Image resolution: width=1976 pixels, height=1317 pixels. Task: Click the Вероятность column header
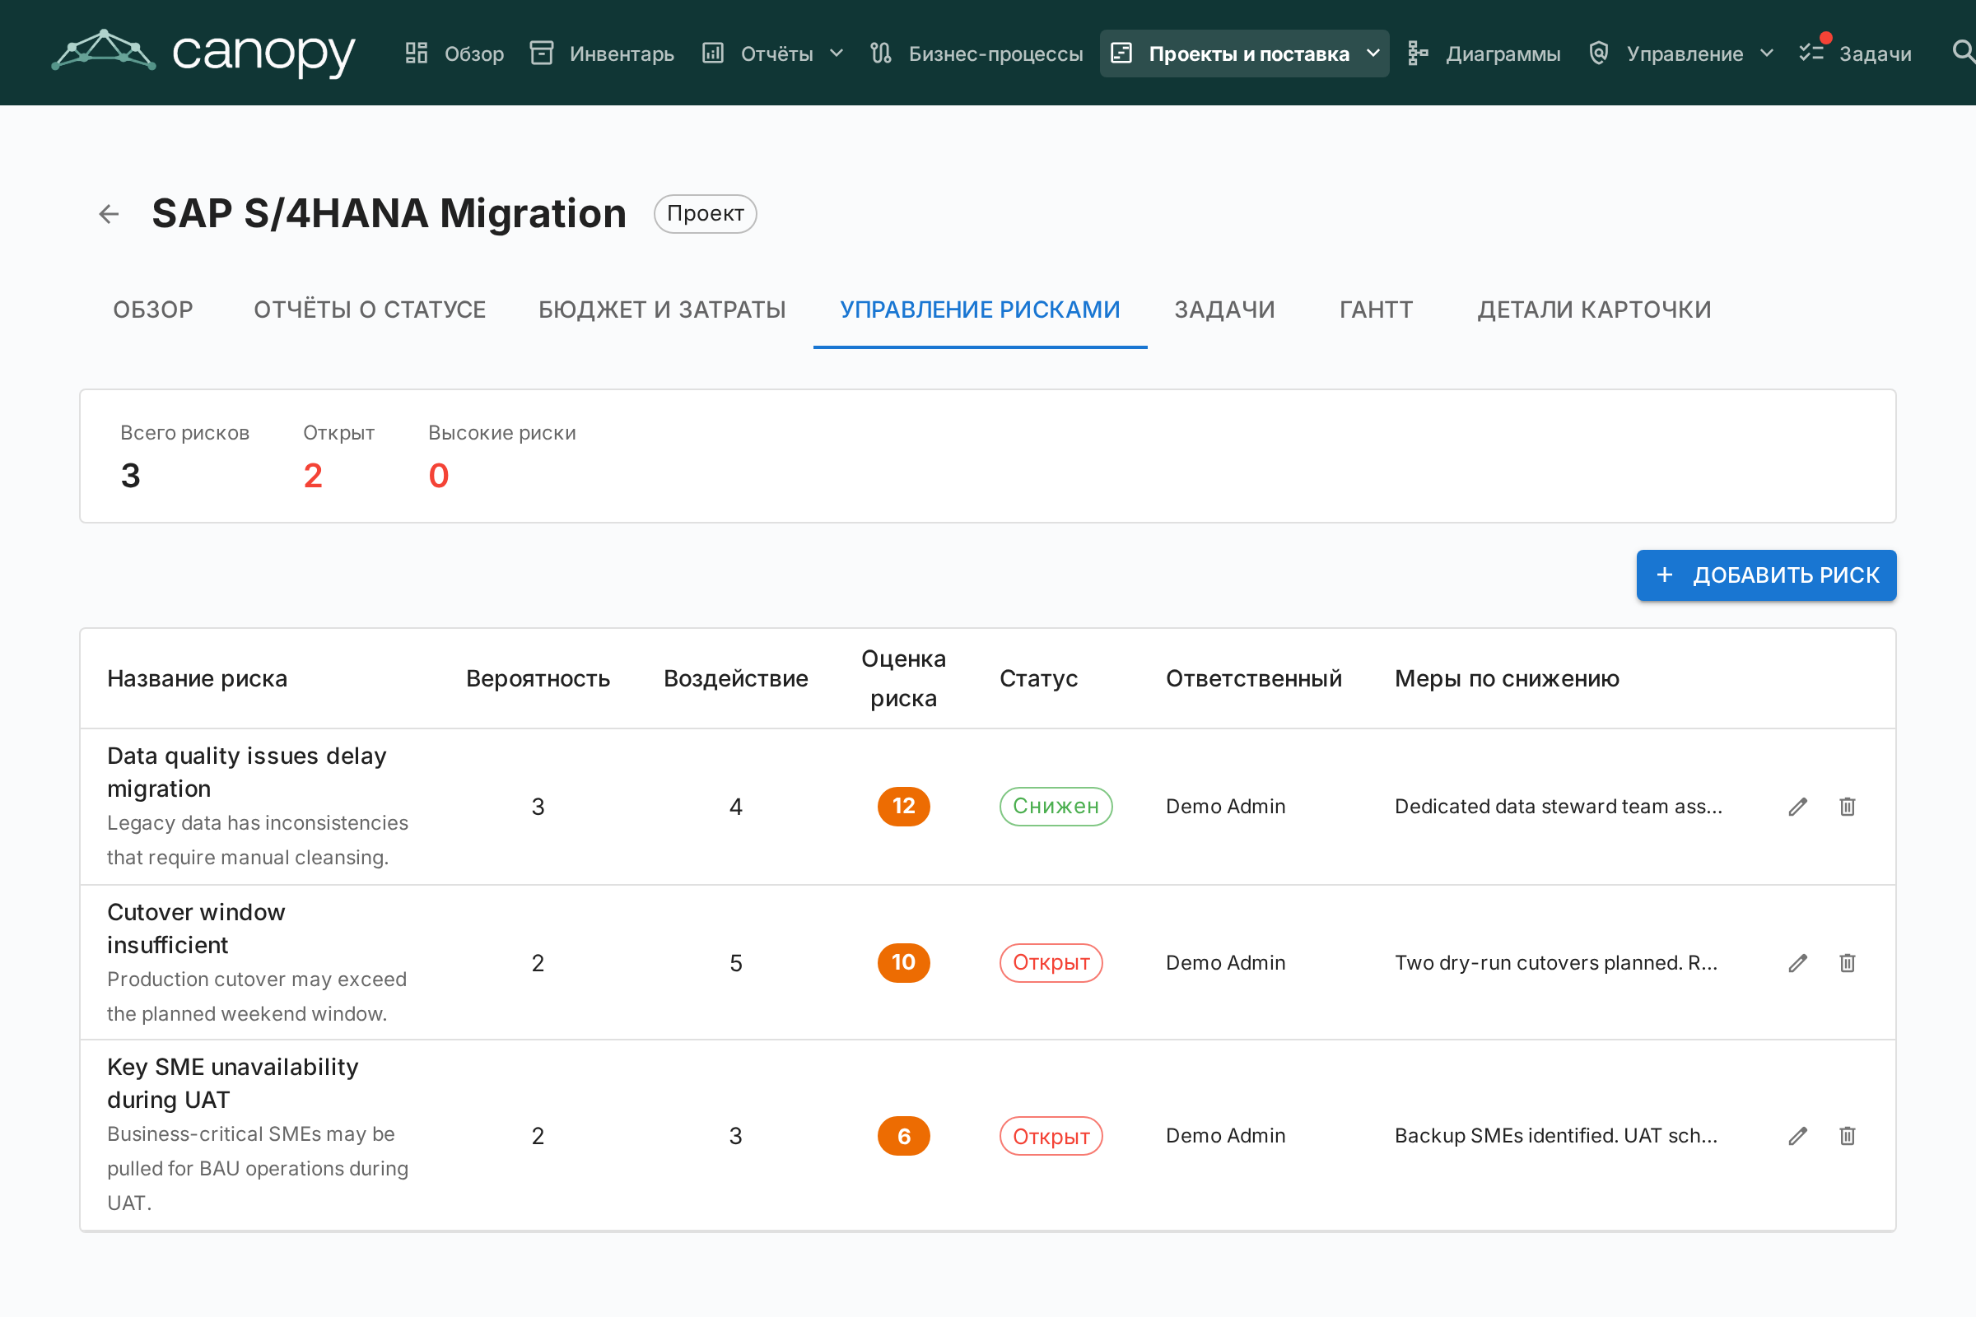(x=538, y=678)
